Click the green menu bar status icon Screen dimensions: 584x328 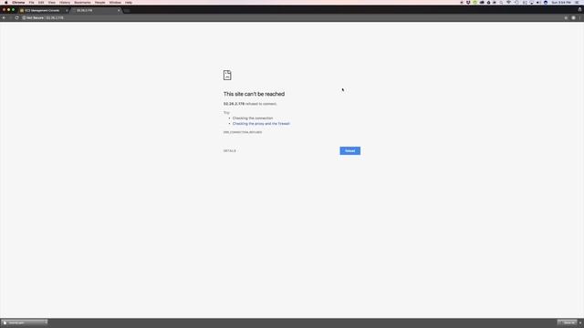coord(474,2)
